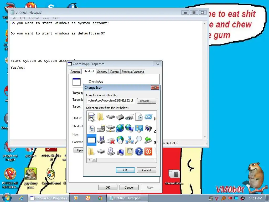Open Notepad Help menu

[x=56, y=18]
